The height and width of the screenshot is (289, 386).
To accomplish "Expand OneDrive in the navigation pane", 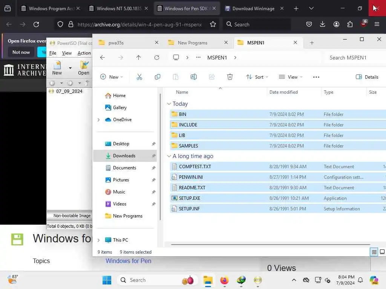I will pyautogui.click(x=98, y=120).
